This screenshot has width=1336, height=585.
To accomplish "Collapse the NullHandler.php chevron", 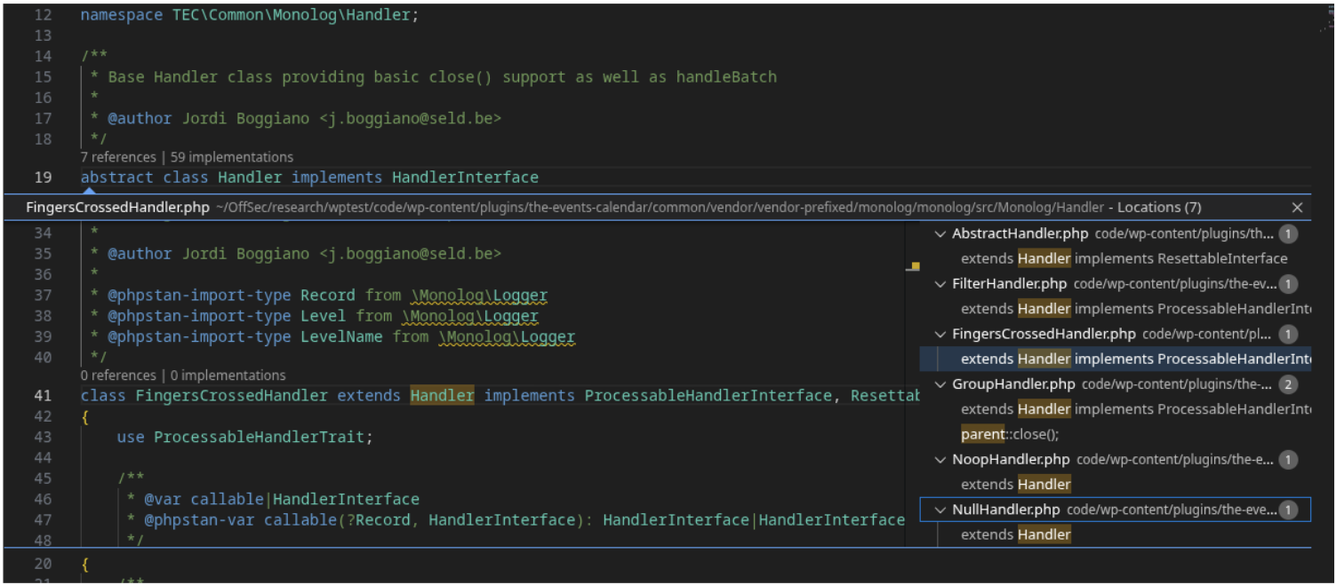I will pyautogui.click(x=940, y=510).
